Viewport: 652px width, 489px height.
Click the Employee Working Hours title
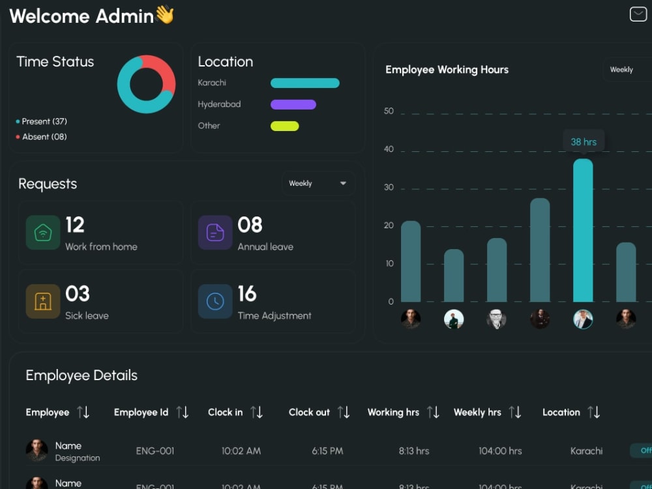click(x=447, y=70)
